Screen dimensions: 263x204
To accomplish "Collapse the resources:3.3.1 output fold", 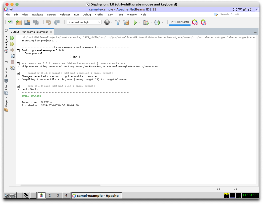I will [x=18, y=64].
